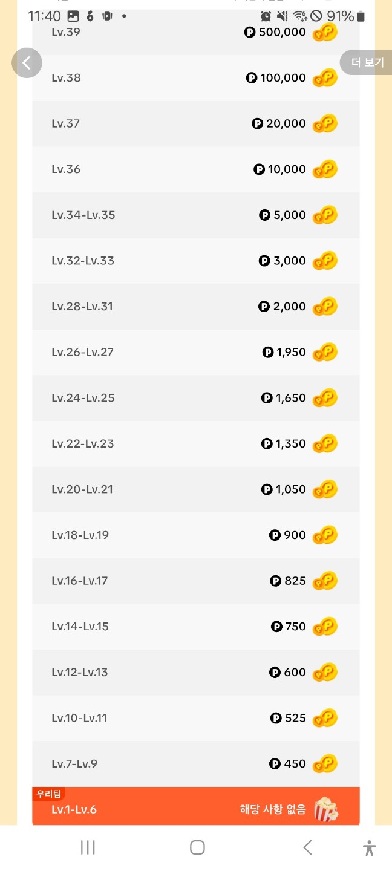Select the Lv.37 reward row
Screen dimensions: 392x871
tap(195, 124)
